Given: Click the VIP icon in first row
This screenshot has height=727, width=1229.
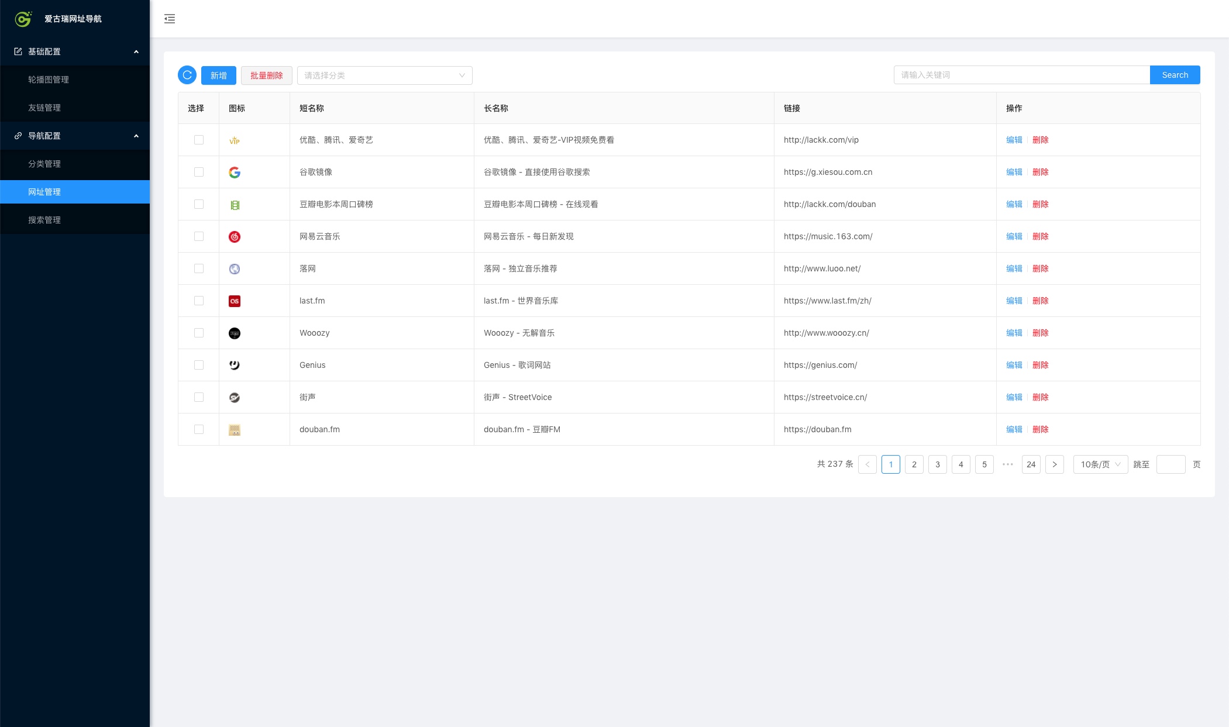Looking at the screenshot, I should (235, 140).
